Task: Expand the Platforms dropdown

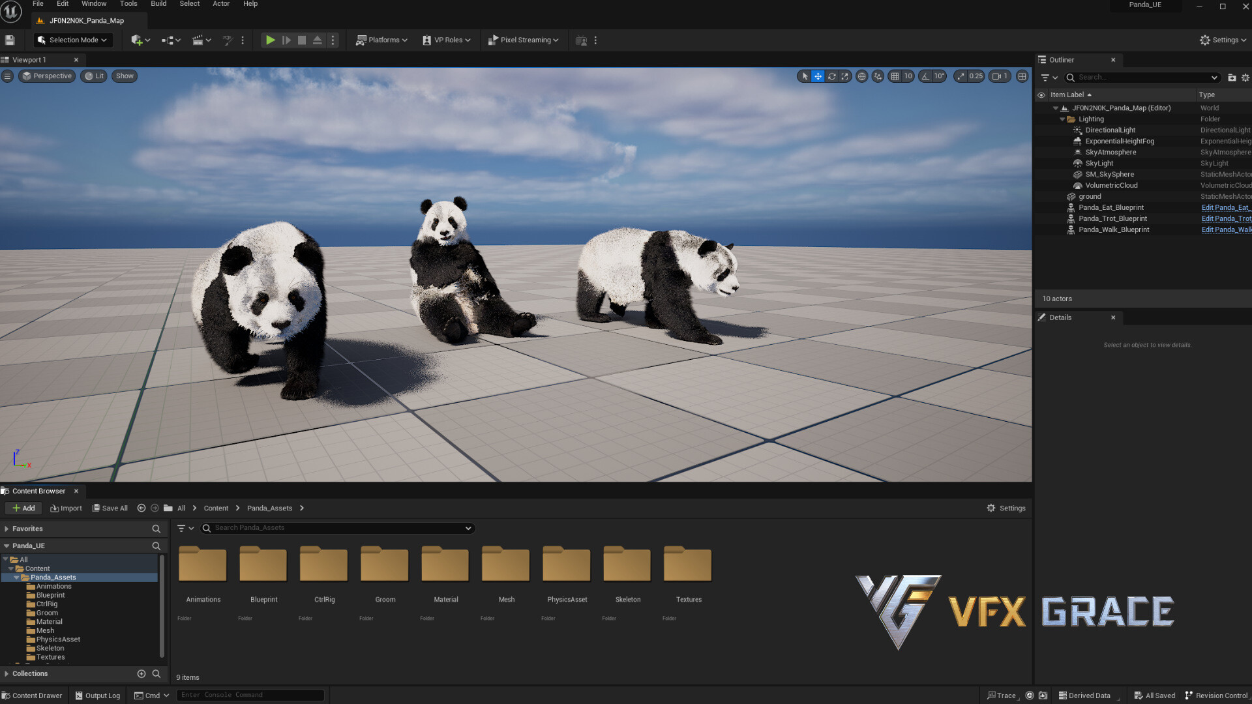Action: pyautogui.click(x=381, y=40)
